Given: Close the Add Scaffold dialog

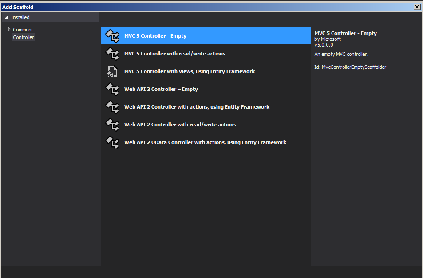Looking at the screenshot, I should coord(417,7).
